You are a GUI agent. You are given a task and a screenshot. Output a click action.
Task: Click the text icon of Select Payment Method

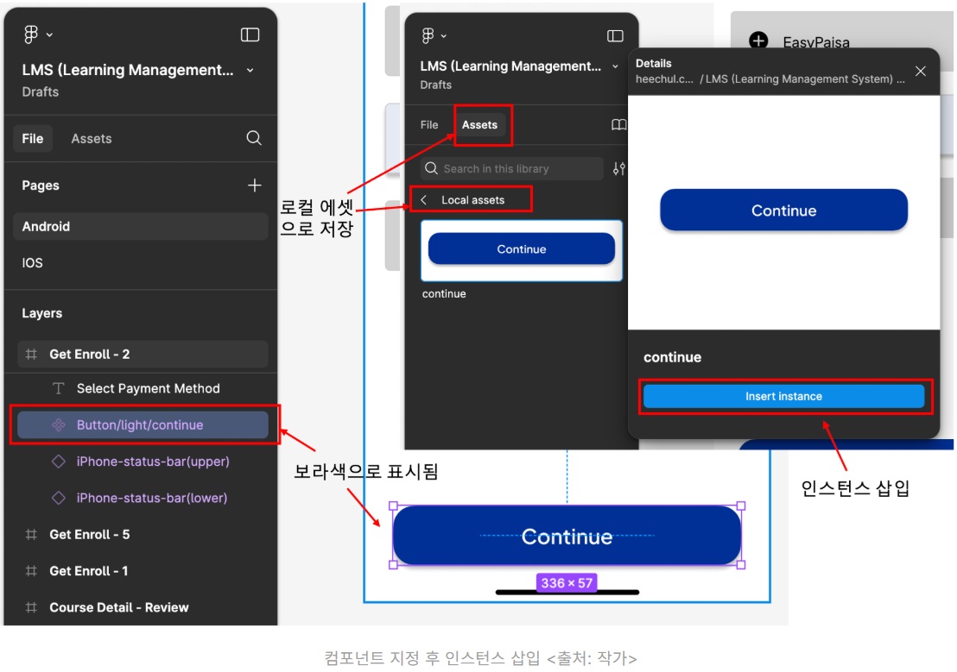pos(59,388)
